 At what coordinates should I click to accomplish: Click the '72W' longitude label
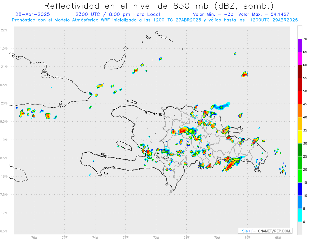[x=156, y=238]
